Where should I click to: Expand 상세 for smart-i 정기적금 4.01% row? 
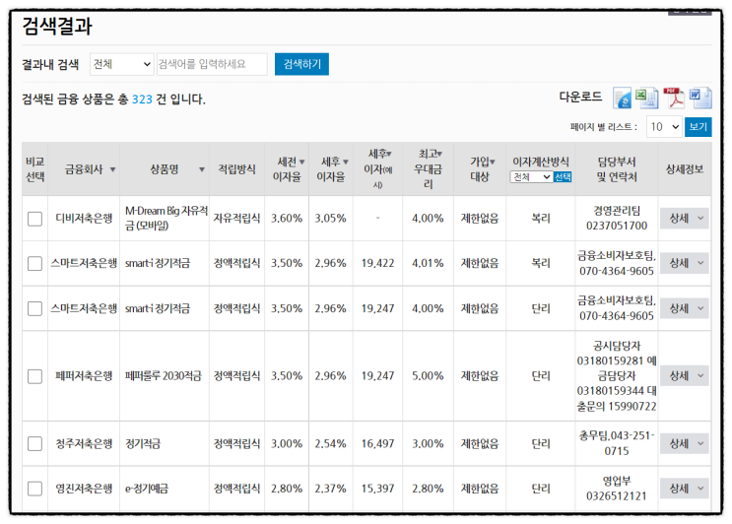pos(685,263)
